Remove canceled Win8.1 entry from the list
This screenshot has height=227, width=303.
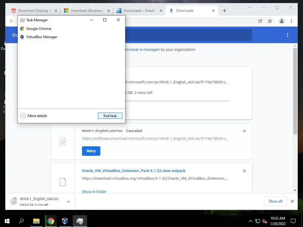(244, 131)
